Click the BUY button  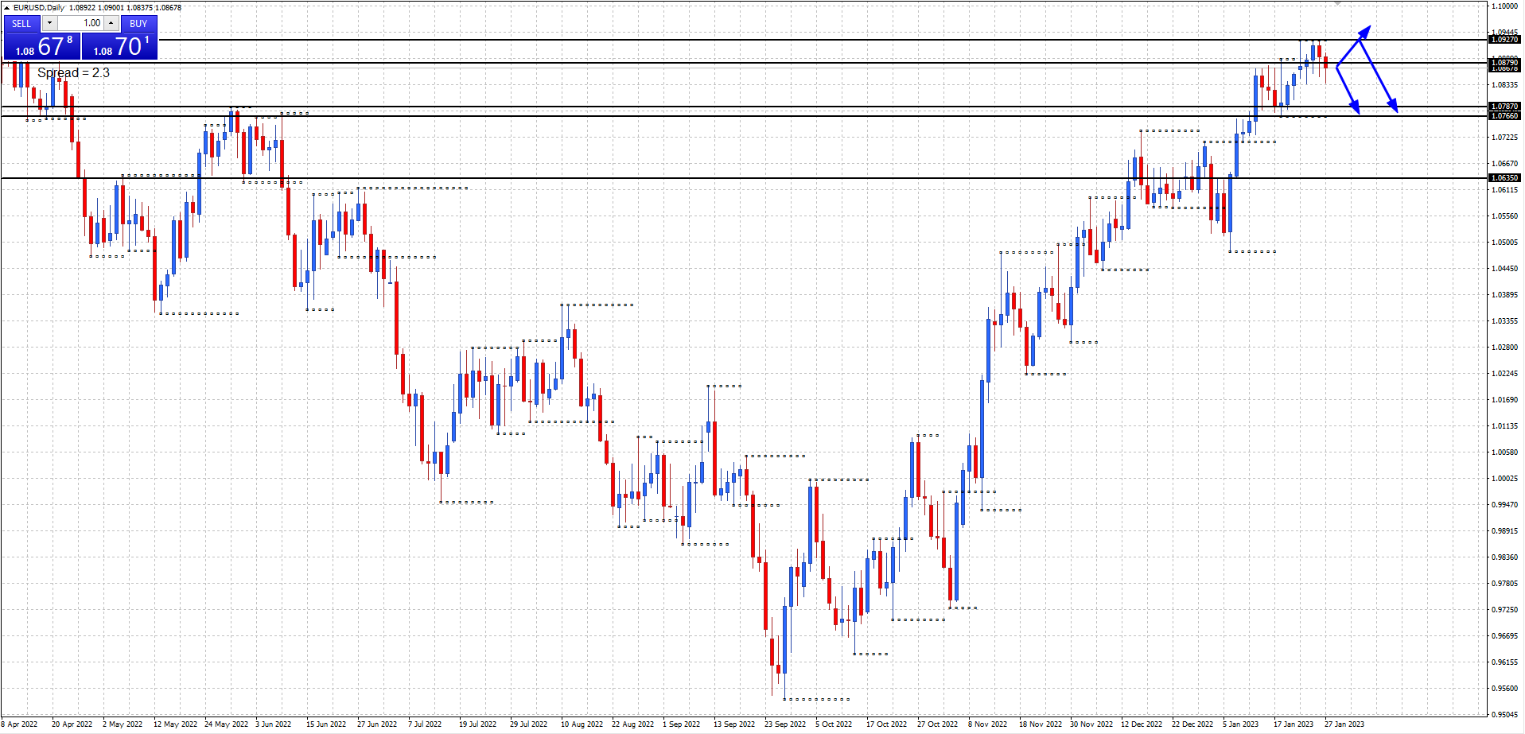coord(138,23)
